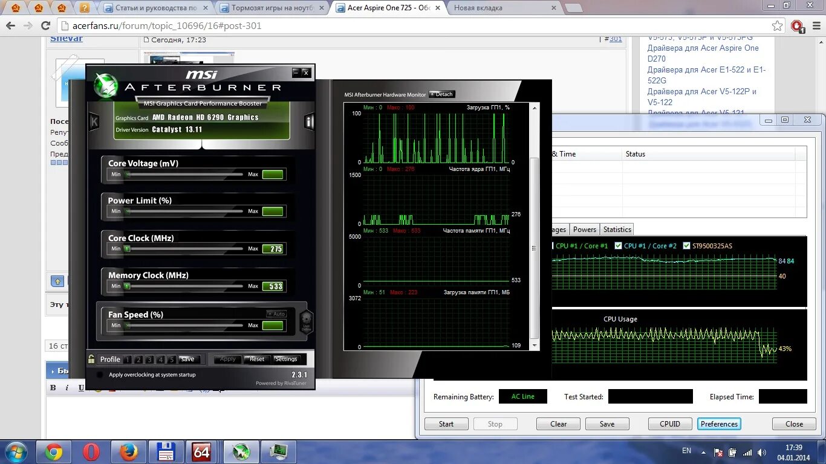Open the AIDA64 taskbar icon
Viewport: 826px width, 464px height.
tap(202, 452)
